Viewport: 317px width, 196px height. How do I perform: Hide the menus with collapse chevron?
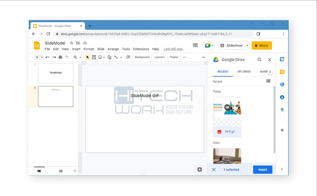point(203,57)
